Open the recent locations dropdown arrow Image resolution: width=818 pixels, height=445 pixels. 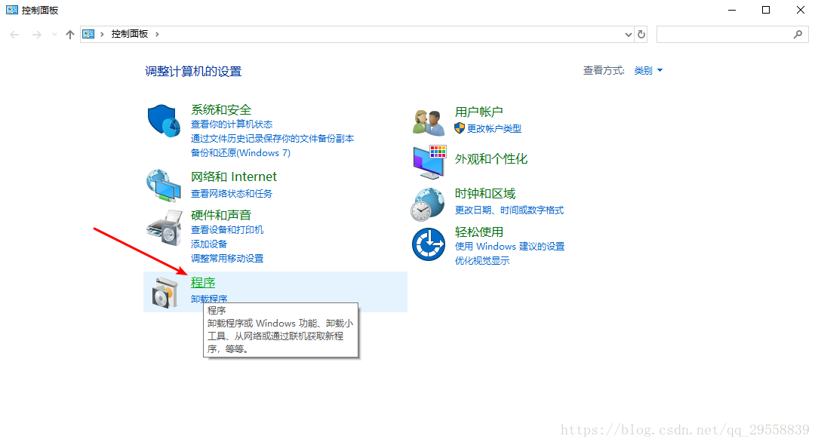coord(54,35)
